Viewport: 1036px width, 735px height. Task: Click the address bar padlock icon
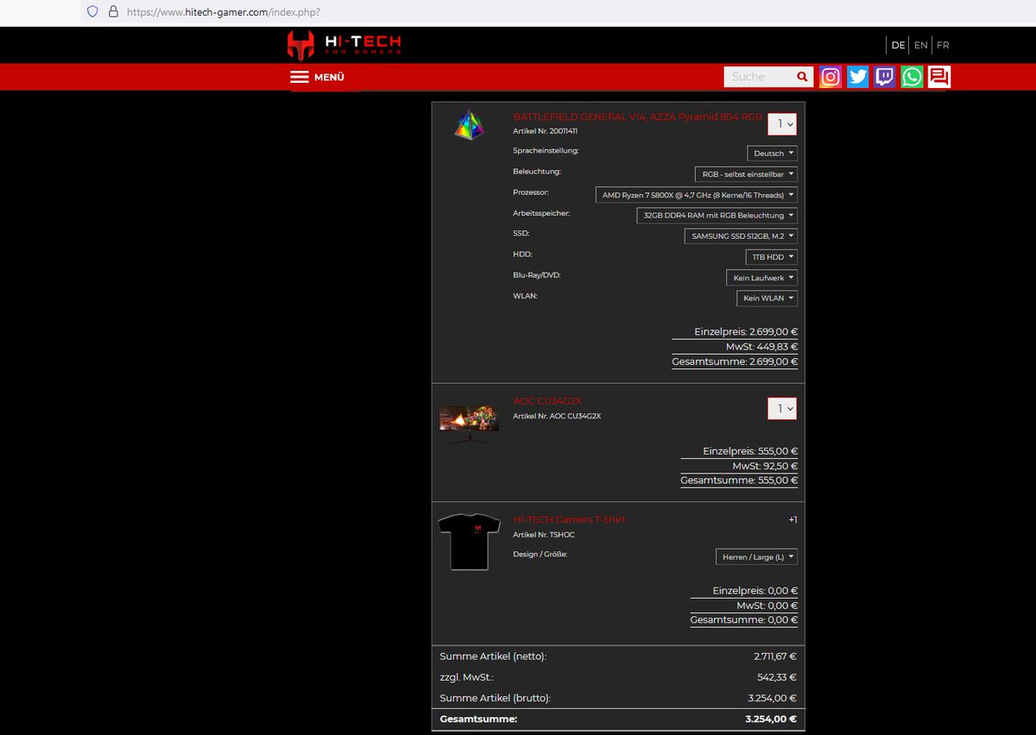tap(112, 12)
